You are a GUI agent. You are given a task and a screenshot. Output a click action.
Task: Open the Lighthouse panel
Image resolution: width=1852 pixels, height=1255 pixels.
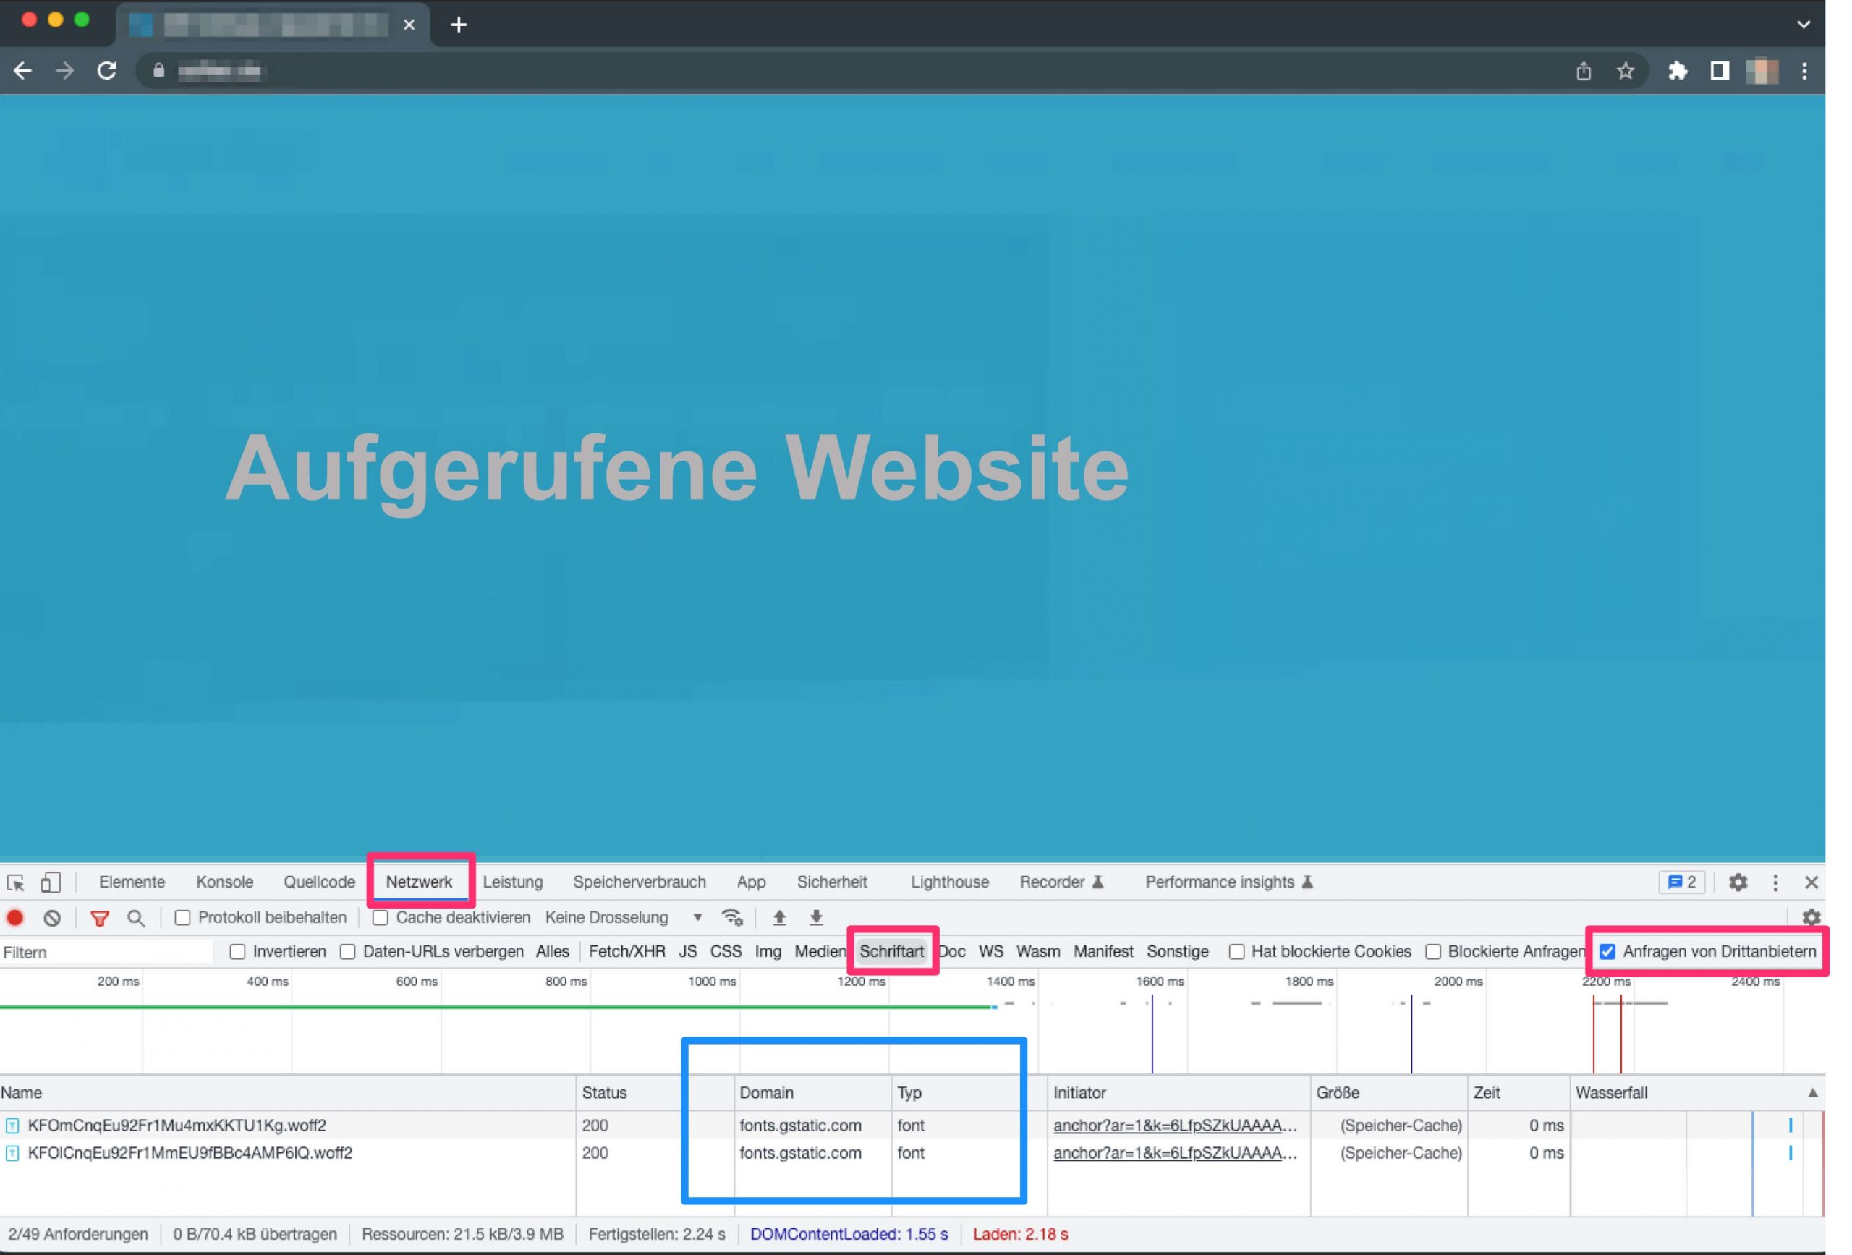(x=948, y=882)
